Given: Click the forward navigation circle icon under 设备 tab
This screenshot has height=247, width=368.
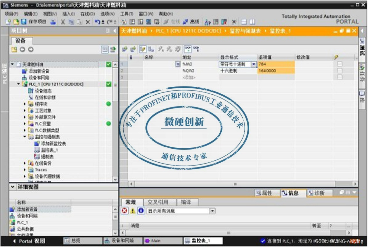Looking at the screenshot, I should (30, 49).
